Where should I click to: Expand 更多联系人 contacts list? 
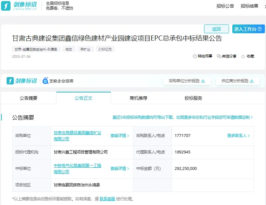[x=239, y=136]
